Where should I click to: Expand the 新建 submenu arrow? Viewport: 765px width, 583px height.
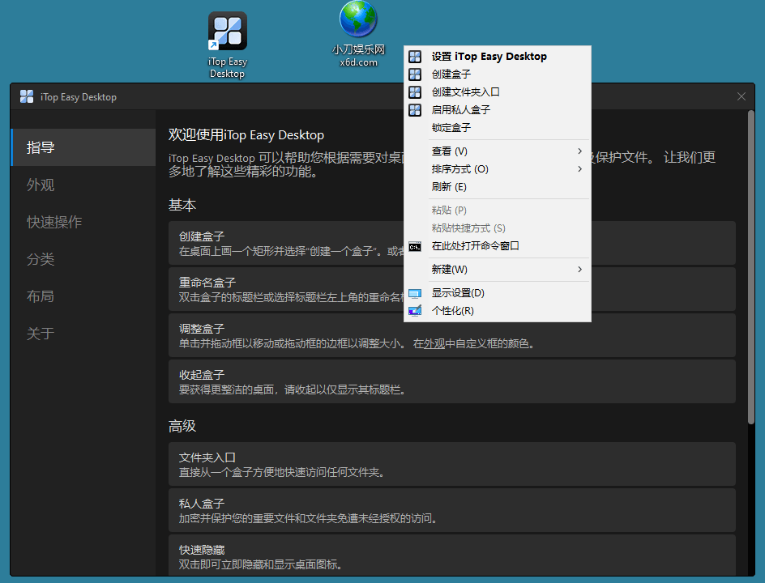tap(579, 270)
